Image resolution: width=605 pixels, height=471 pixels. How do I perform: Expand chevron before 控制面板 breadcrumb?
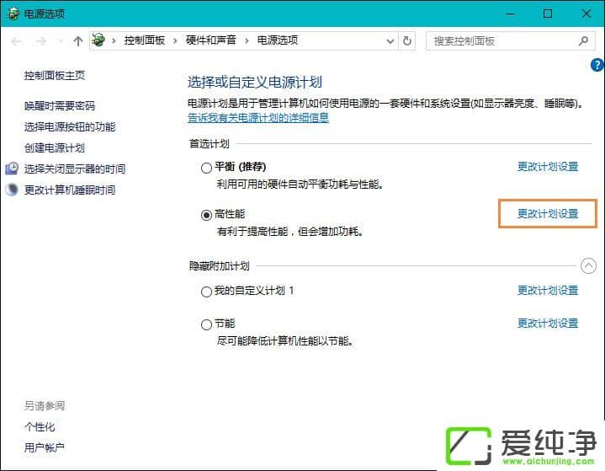click(114, 40)
